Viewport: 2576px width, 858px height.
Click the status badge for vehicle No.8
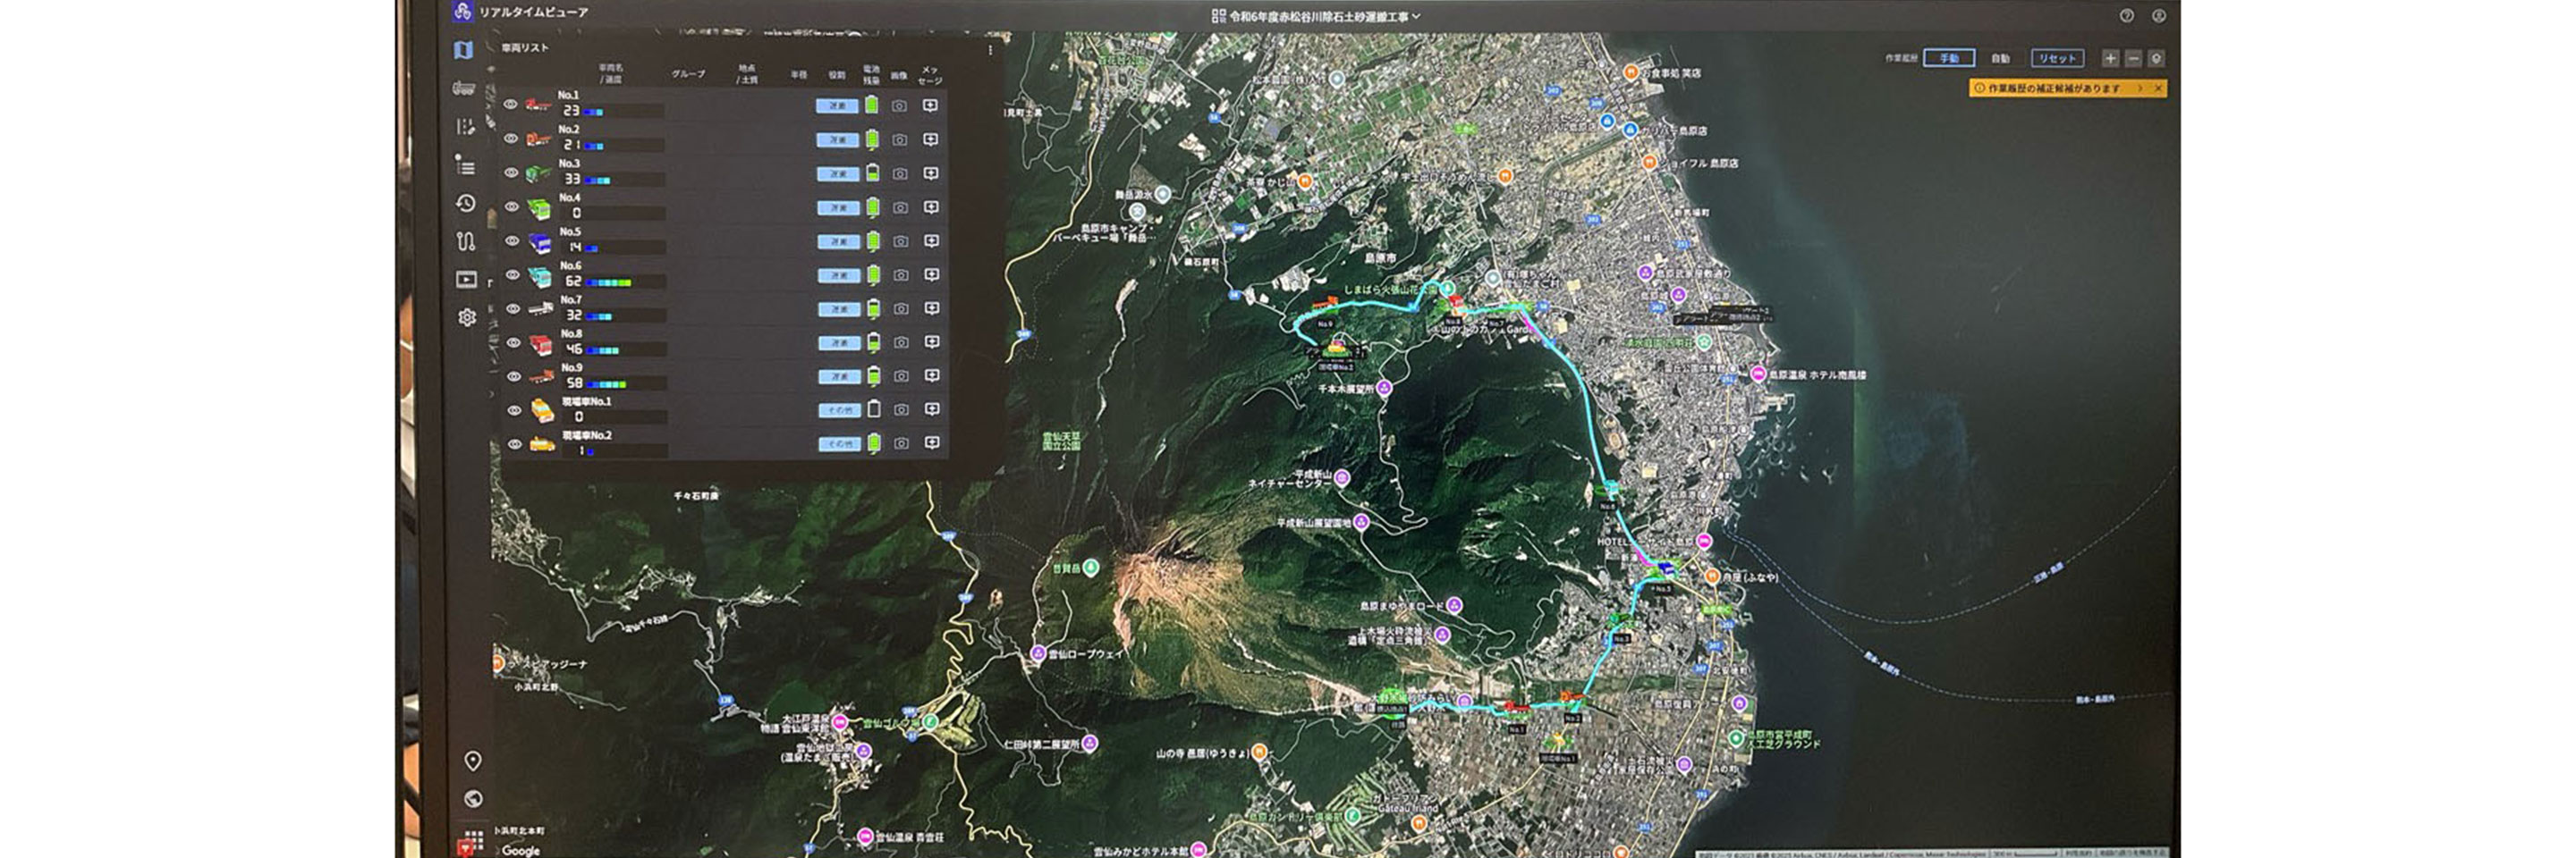[838, 342]
